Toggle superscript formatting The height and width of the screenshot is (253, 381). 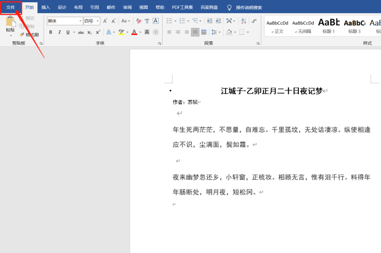[x=98, y=32]
